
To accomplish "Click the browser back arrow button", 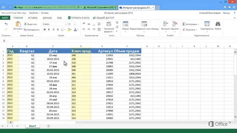I will pos(4,7).
